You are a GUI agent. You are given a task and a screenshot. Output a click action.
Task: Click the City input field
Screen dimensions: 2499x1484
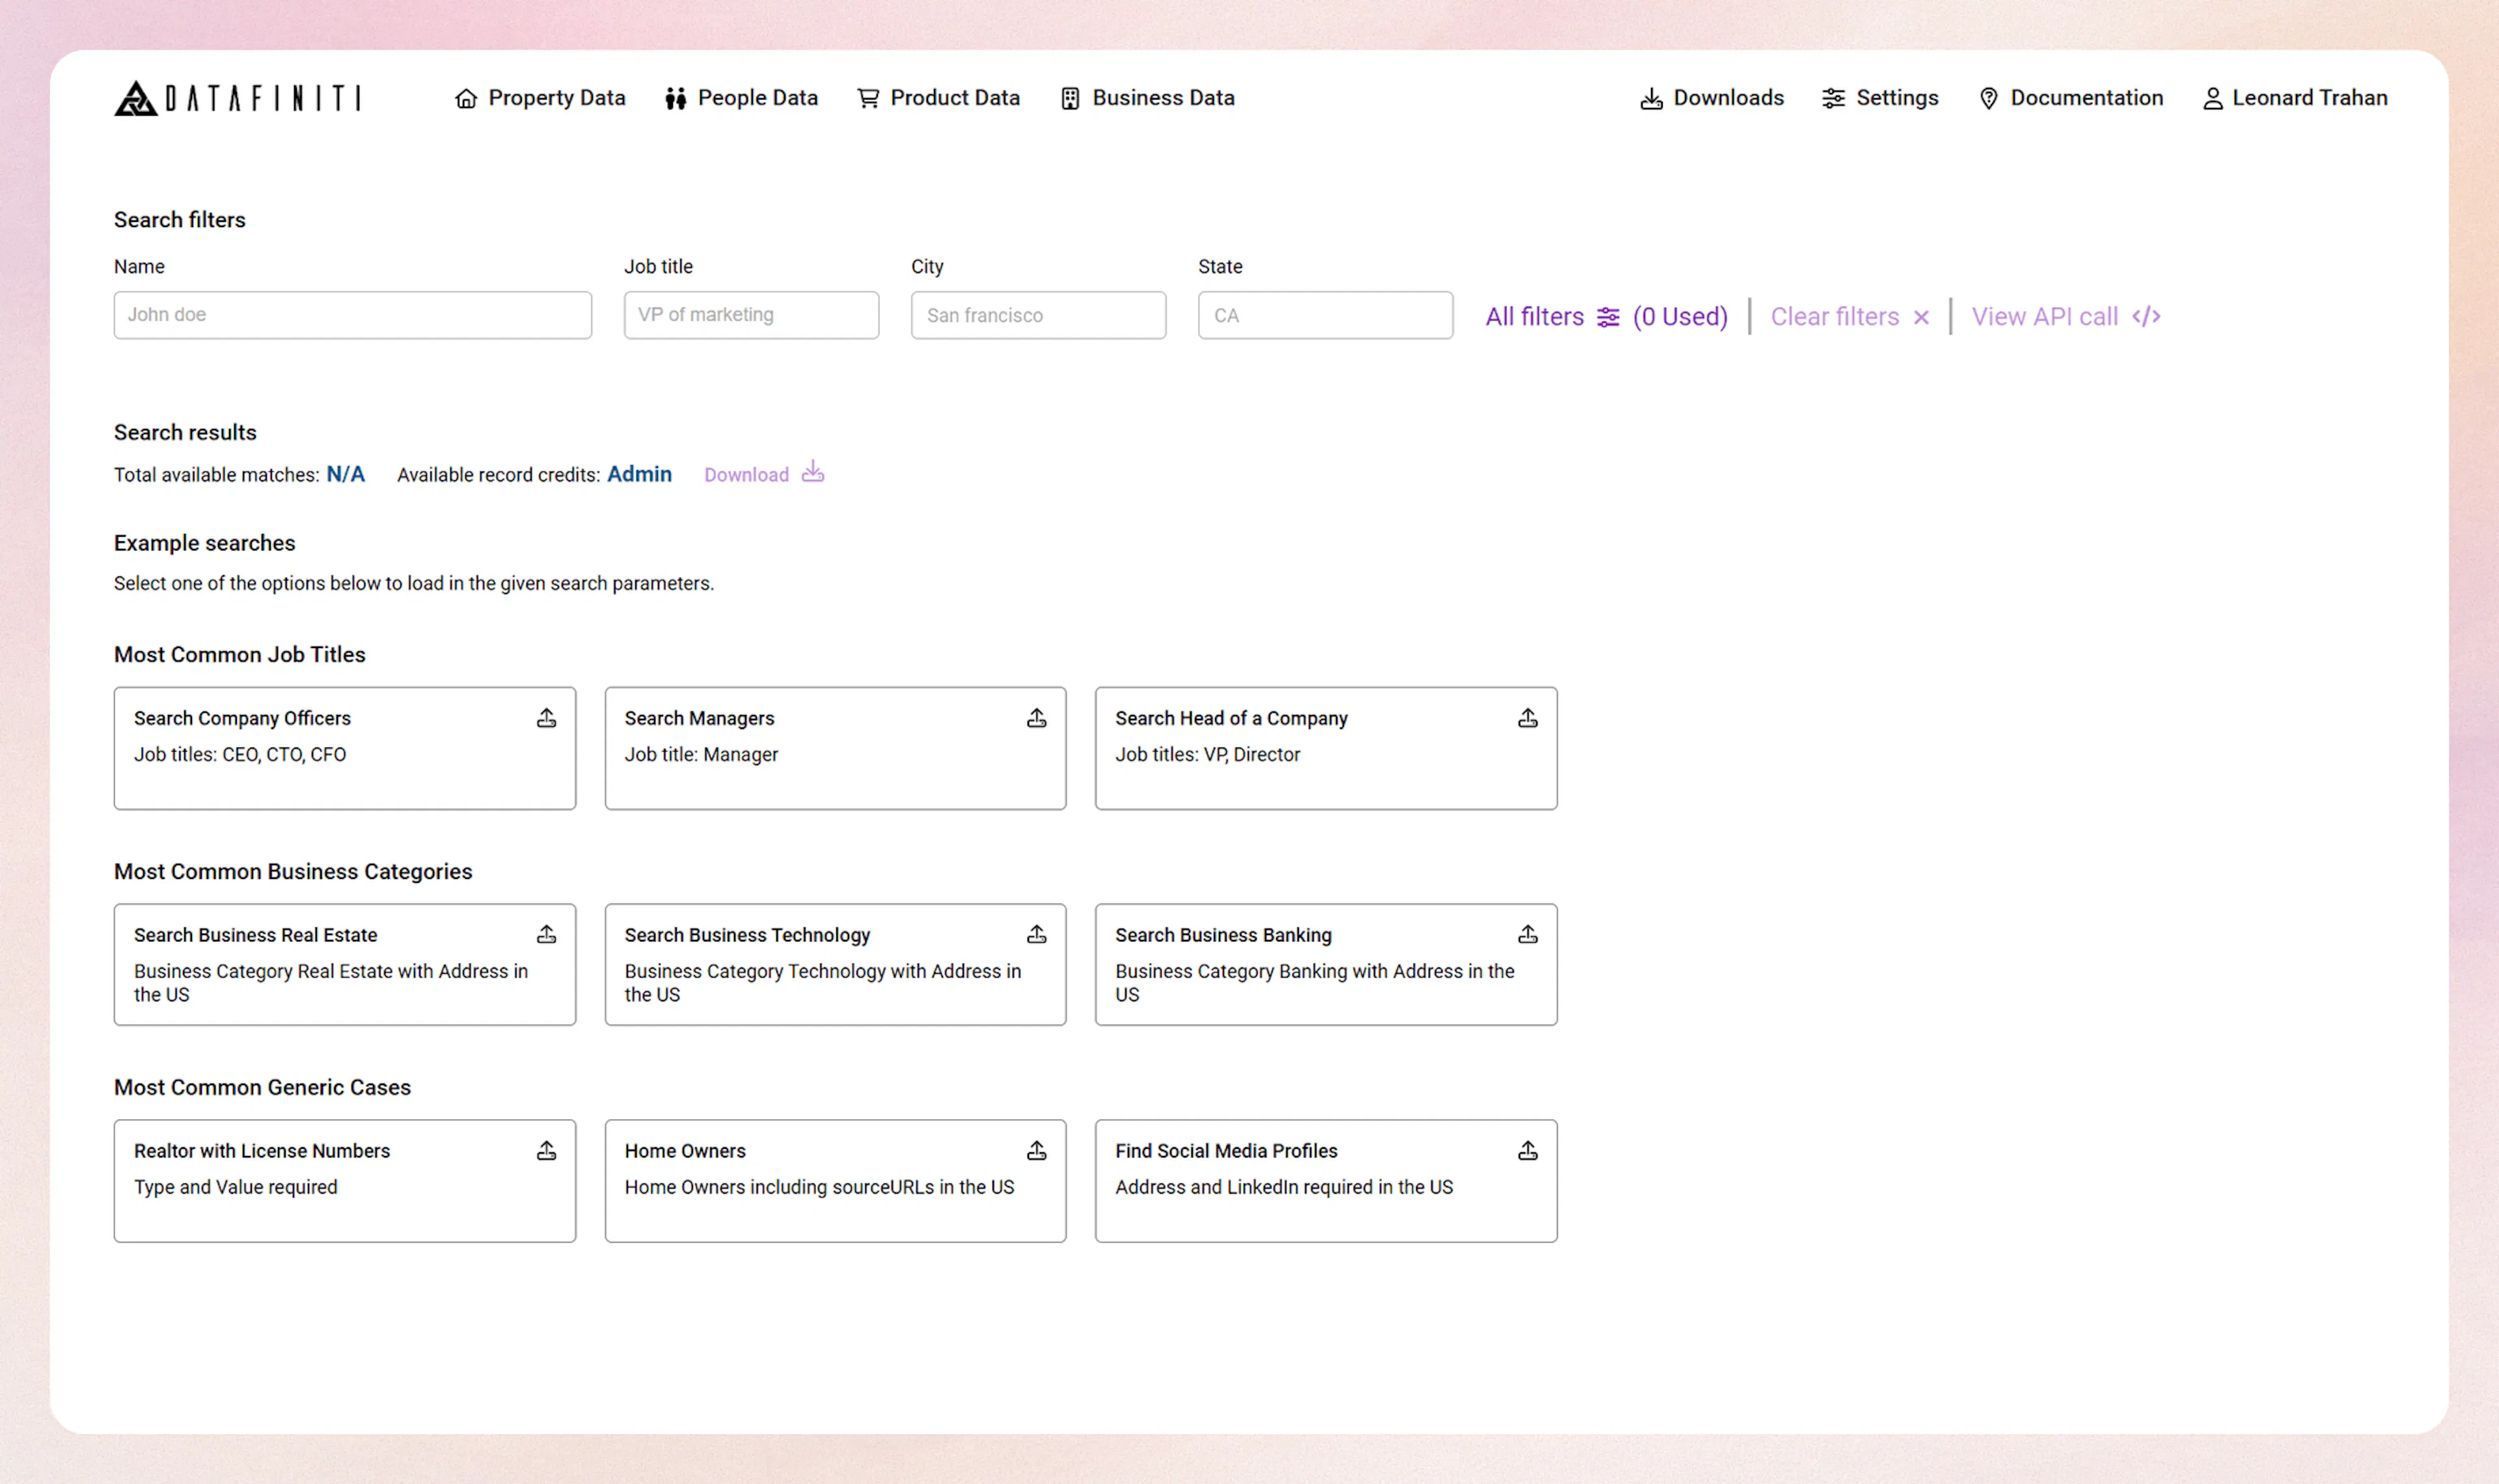pos(1037,315)
